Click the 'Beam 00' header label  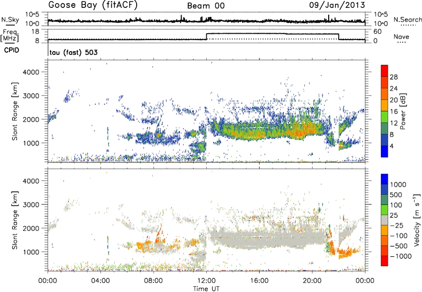coord(206,6)
